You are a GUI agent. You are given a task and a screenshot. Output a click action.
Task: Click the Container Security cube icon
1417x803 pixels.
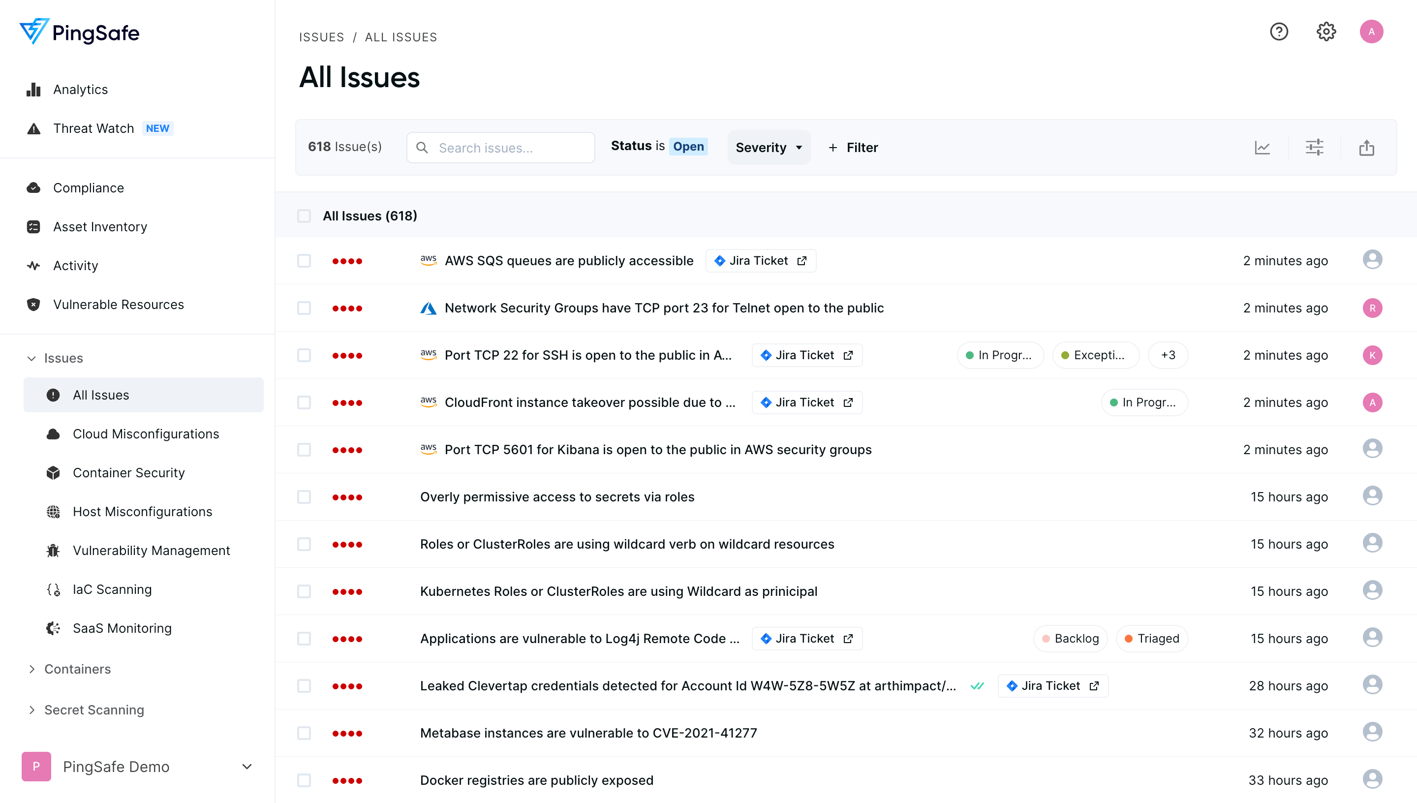[x=53, y=473]
